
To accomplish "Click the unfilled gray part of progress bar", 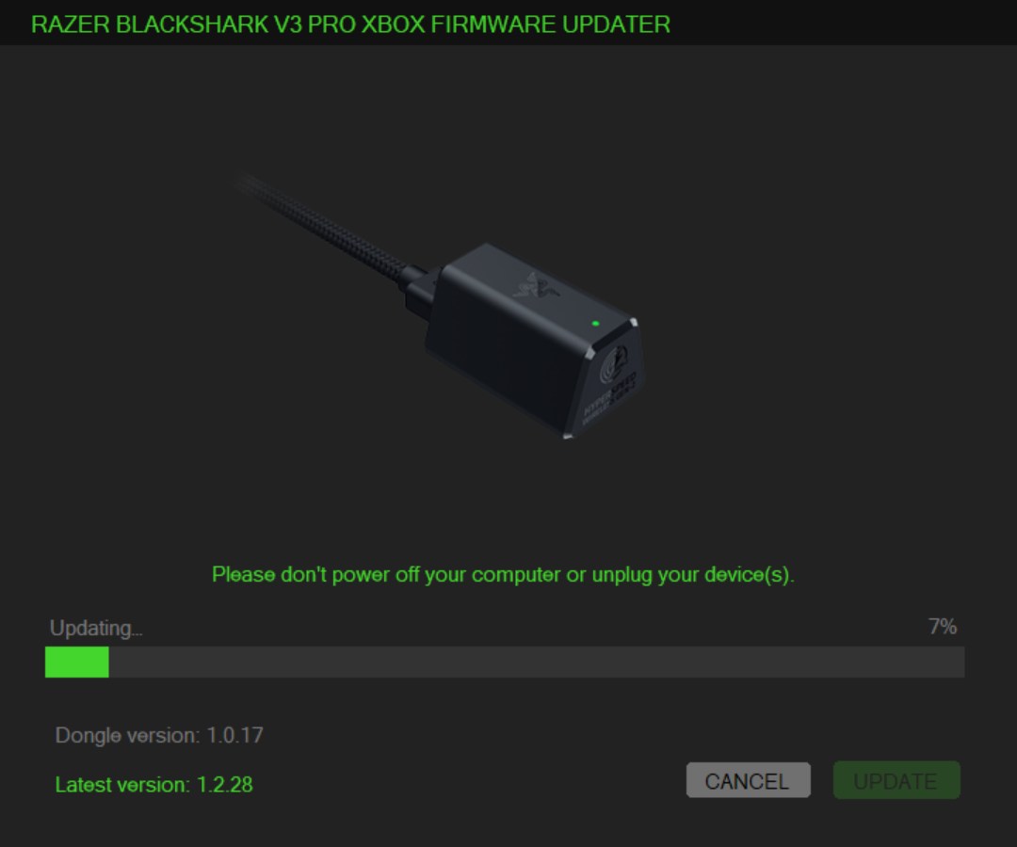I will [537, 663].
